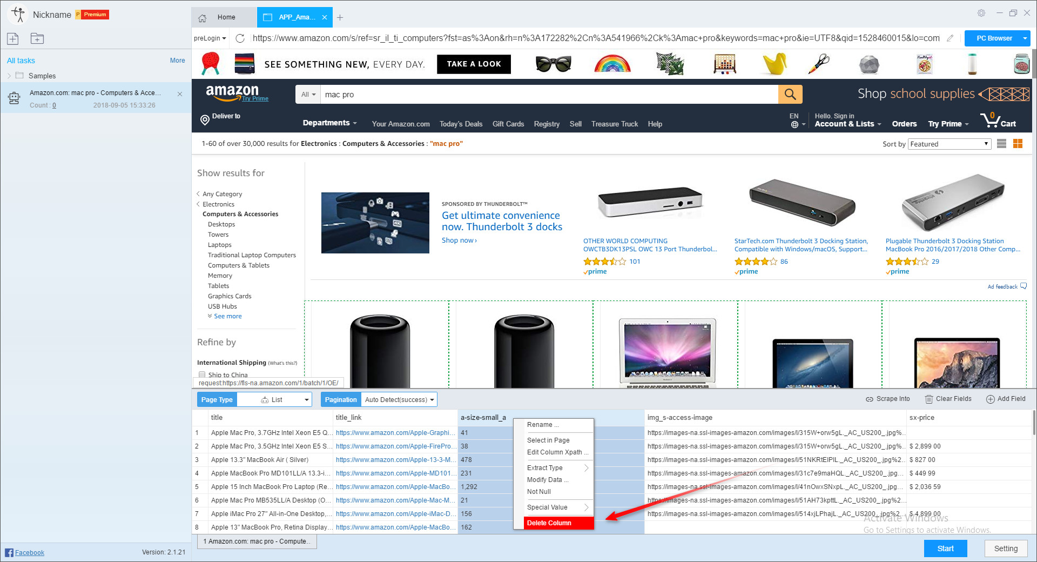Click the Samples folder icon
The height and width of the screenshot is (562, 1037).
[x=20, y=76]
